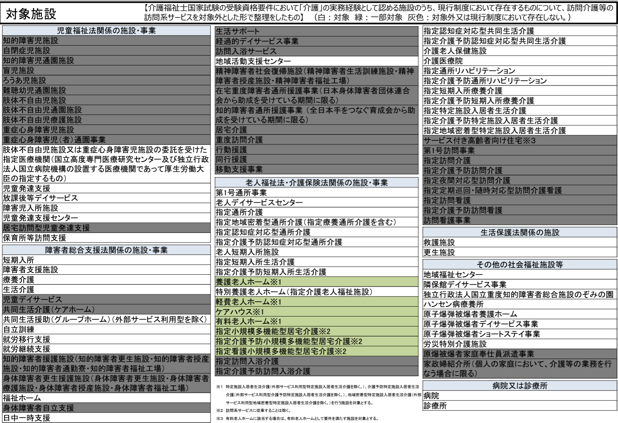Click the 児童発達支援センター row
618x423 pixels.
click(x=106, y=218)
